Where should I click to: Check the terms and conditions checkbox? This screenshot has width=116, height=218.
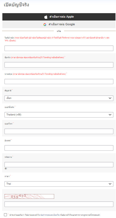click(x=6, y=215)
